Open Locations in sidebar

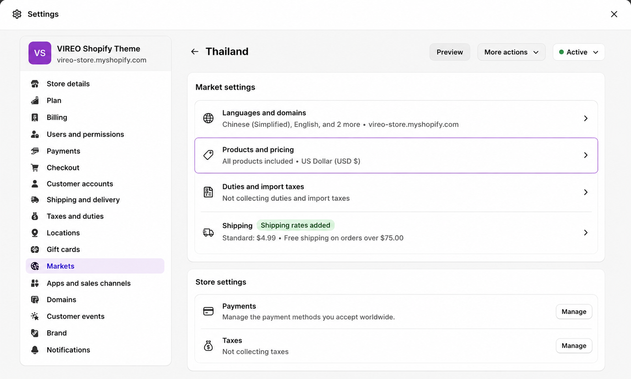(x=95, y=233)
